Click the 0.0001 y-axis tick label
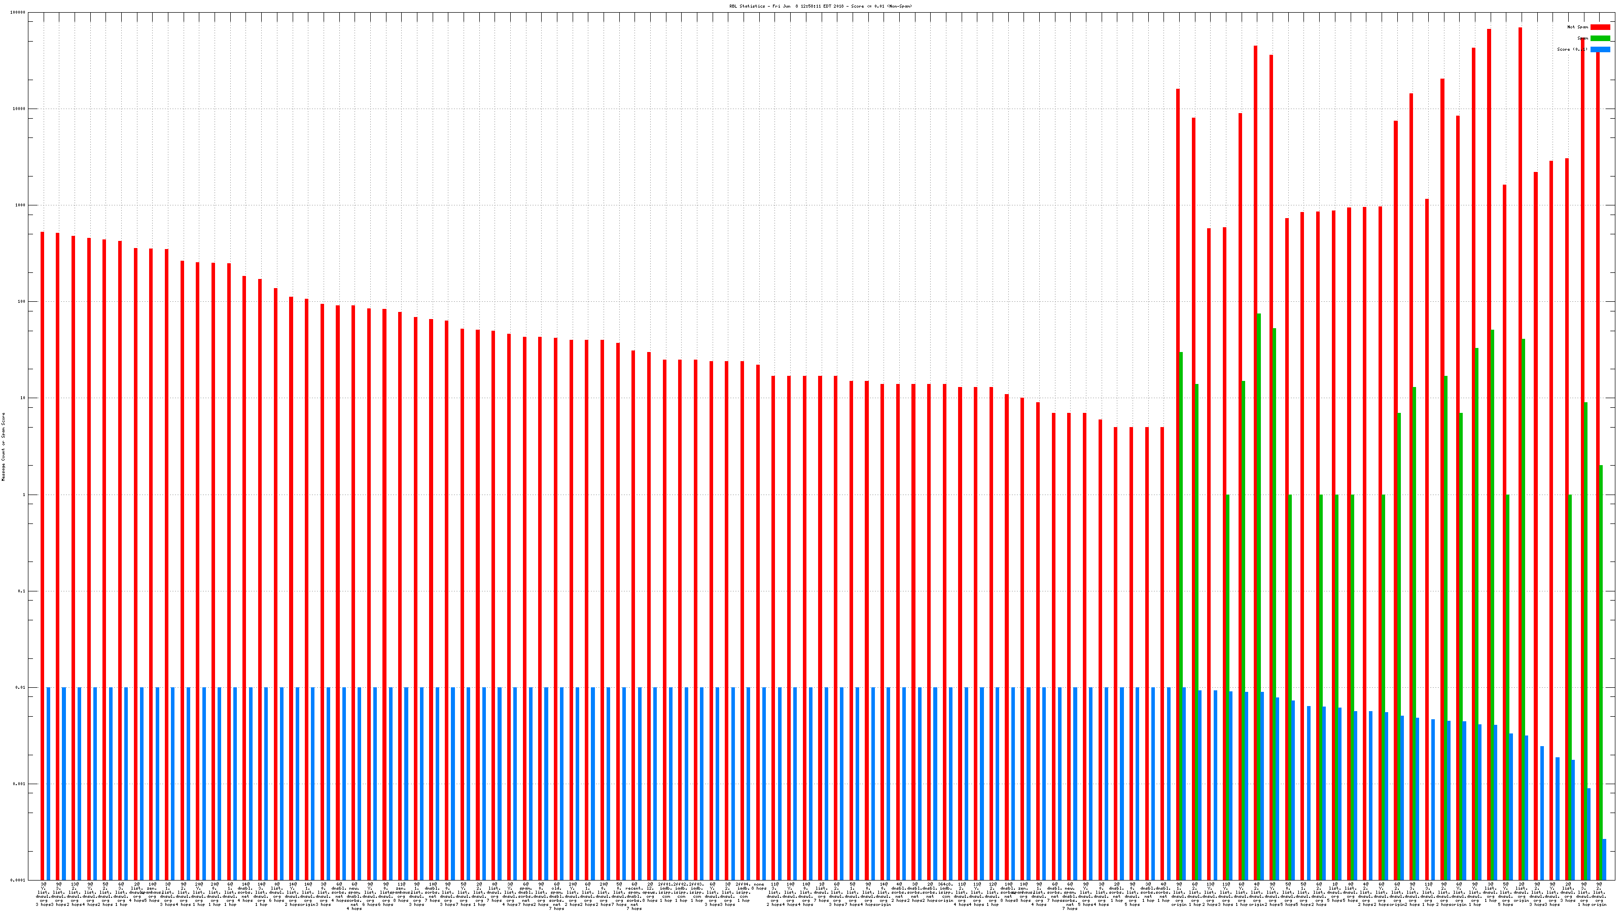1623x913 pixels. (18, 880)
